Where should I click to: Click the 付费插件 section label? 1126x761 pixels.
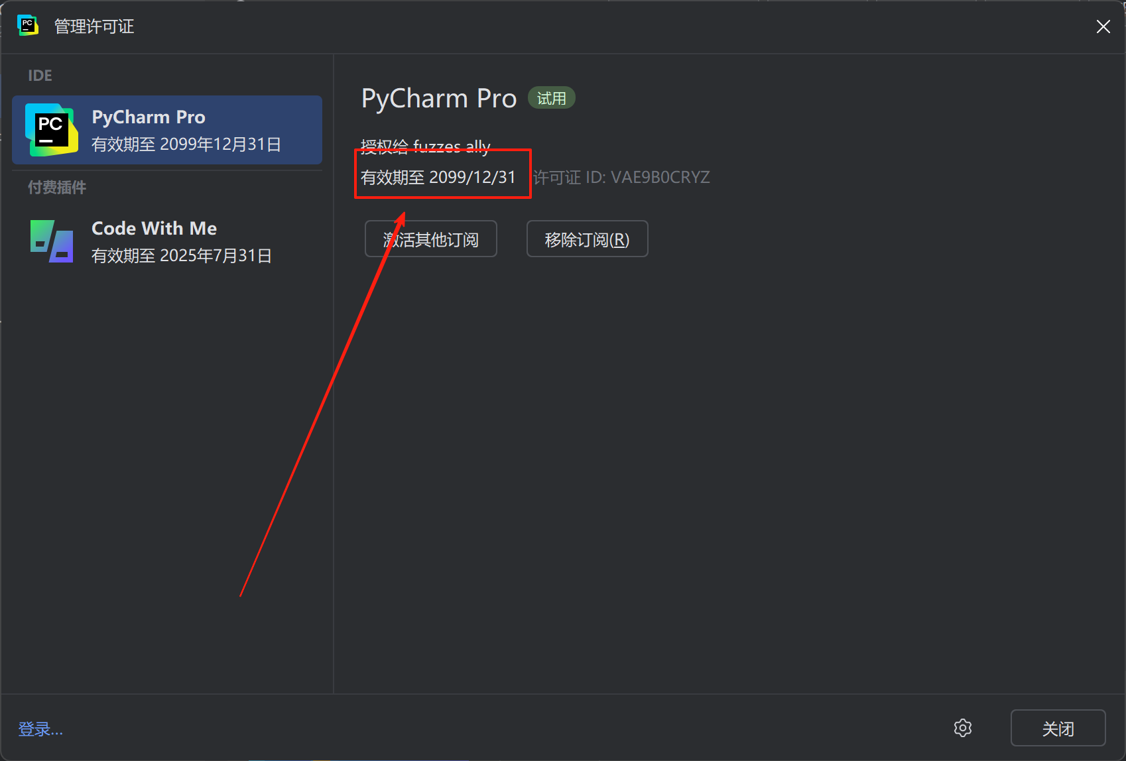pyautogui.click(x=57, y=188)
